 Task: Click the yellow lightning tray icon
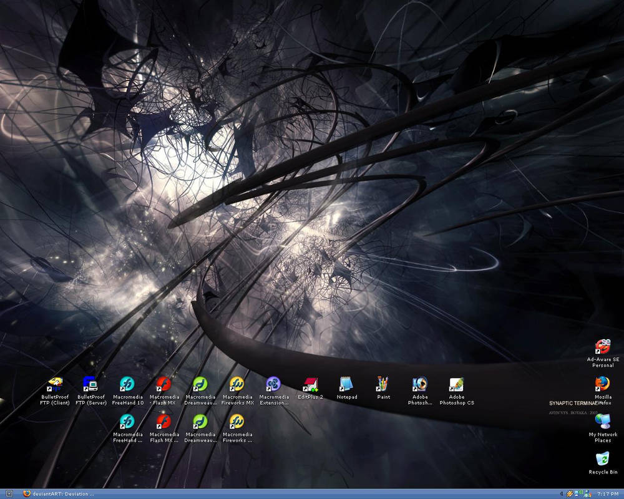click(x=570, y=494)
